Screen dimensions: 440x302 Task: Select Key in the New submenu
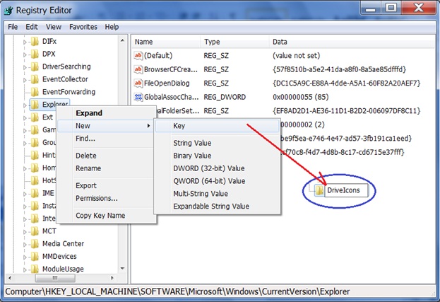pos(217,126)
